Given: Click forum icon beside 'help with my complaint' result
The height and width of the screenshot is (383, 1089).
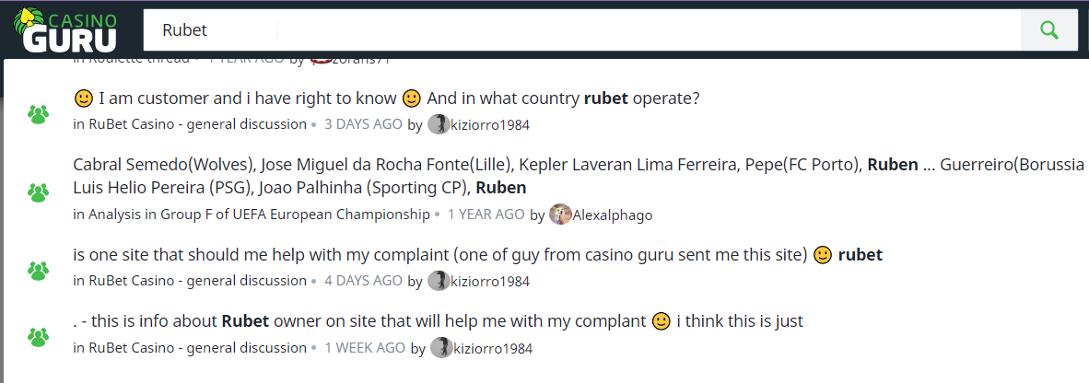Looking at the screenshot, I should click(x=38, y=271).
